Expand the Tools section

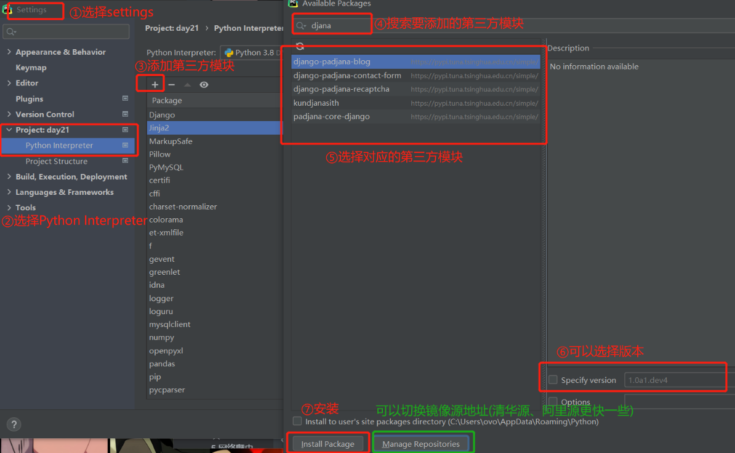click(x=9, y=207)
